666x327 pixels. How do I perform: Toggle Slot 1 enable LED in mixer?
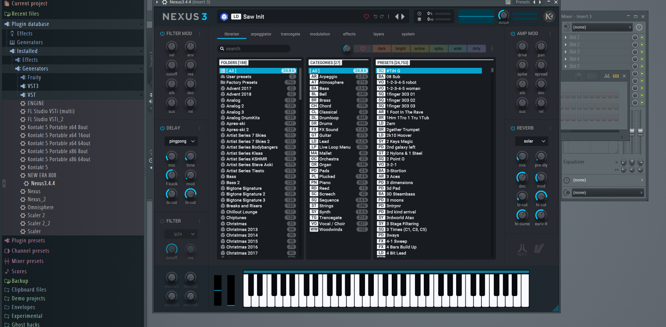(642, 37)
